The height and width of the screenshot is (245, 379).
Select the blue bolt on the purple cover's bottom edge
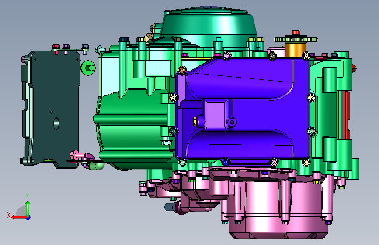pos(226,162)
